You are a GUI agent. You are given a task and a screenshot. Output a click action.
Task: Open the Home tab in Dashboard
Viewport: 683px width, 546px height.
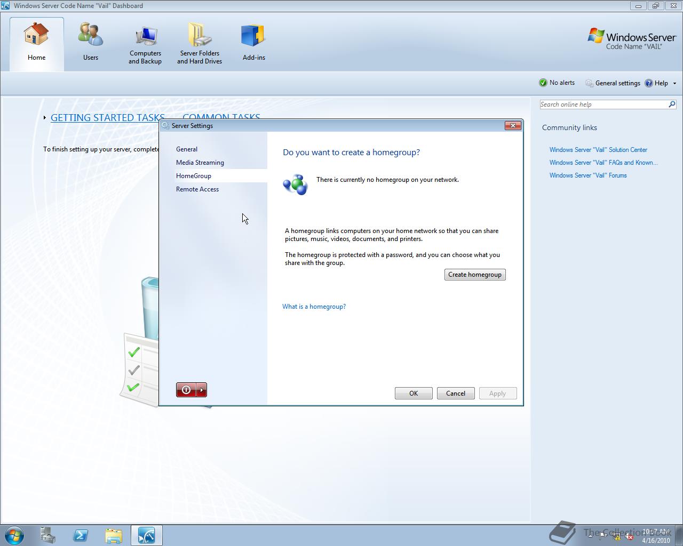(37, 44)
